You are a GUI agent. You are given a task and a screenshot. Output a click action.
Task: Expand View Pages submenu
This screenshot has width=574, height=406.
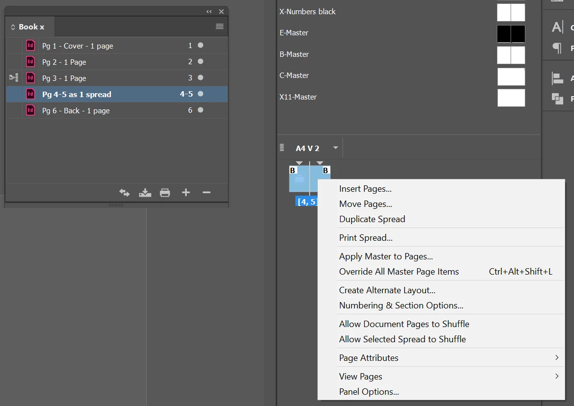click(557, 376)
